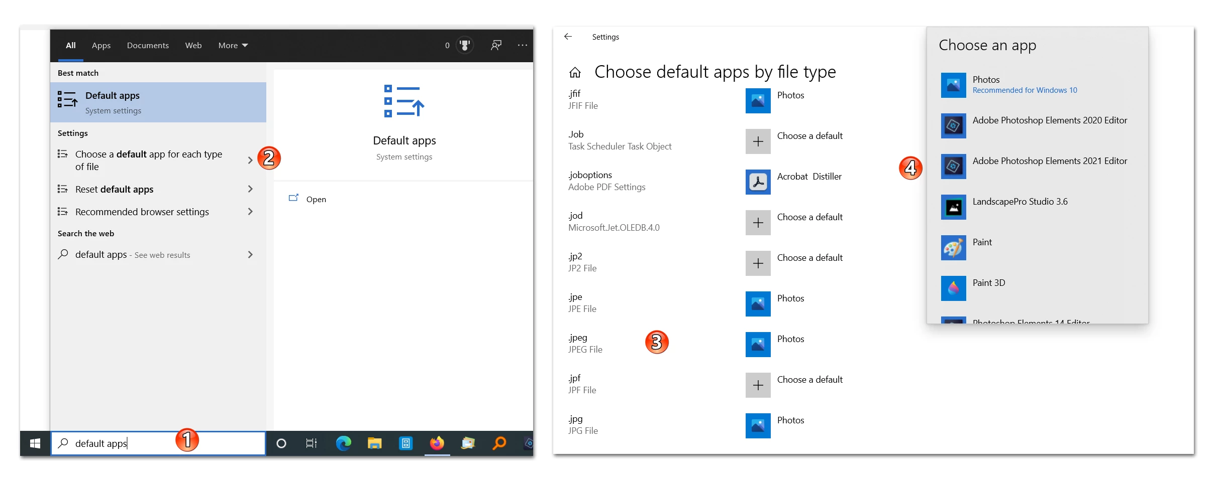The image size is (1224, 481).
Task: Click the plus icon for .jpf
Action: [758, 385]
